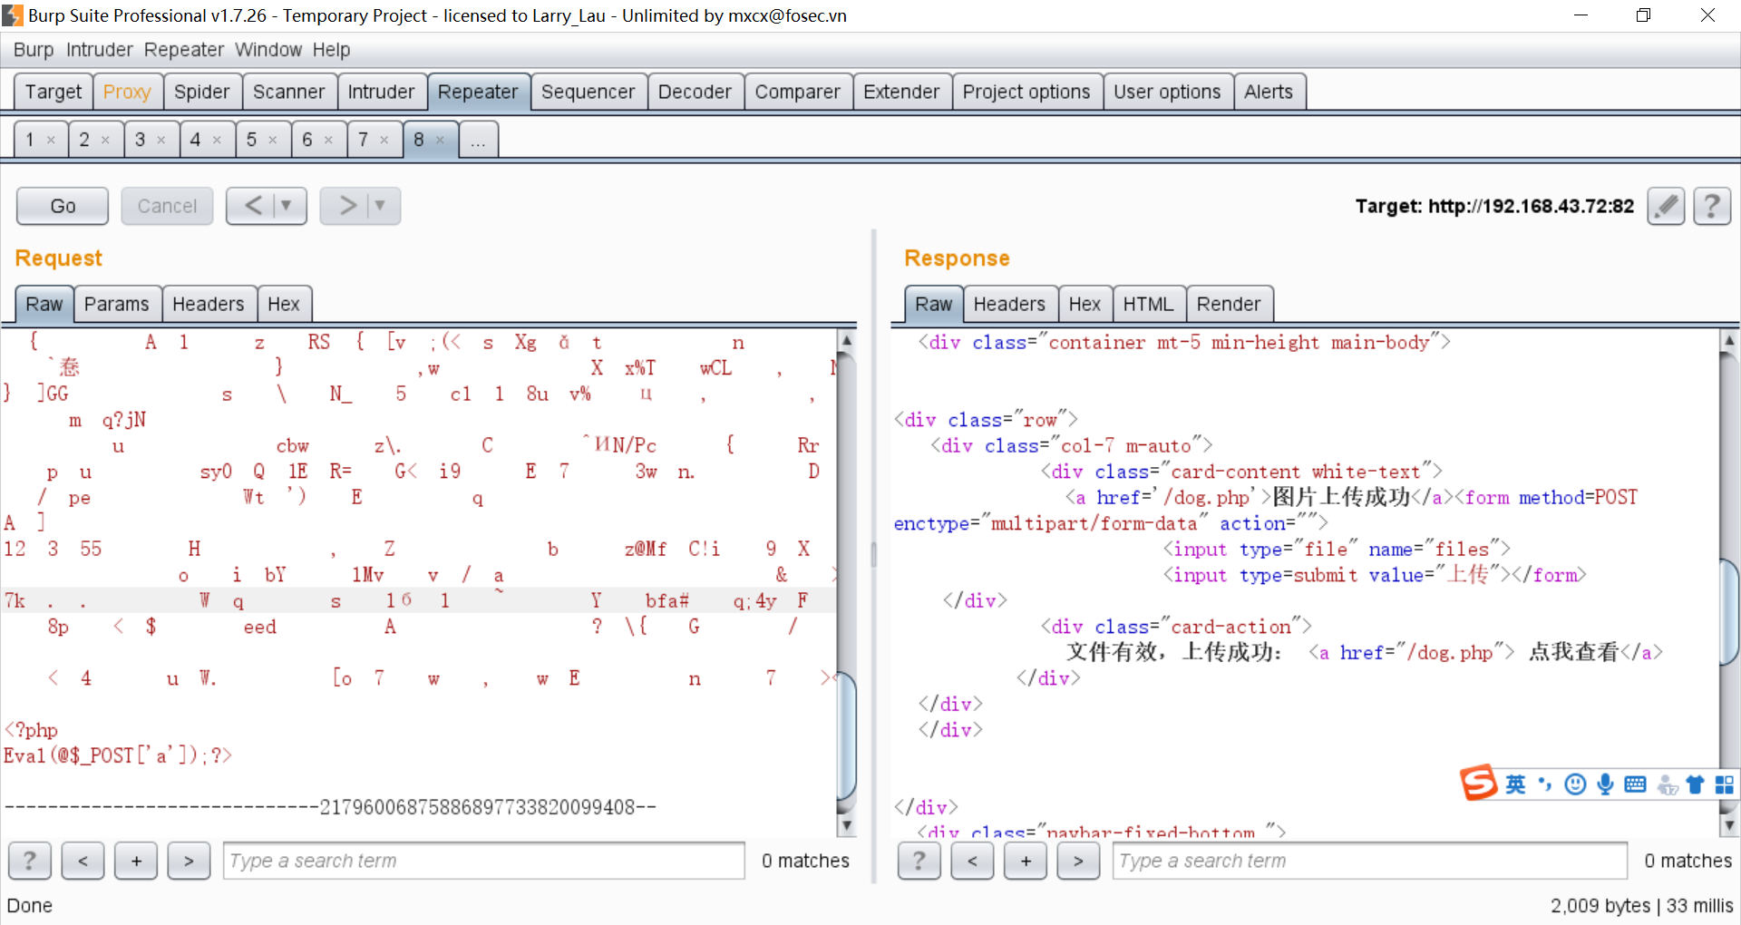The image size is (1741, 925).
Task: Switch to the Decoder tab
Action: 695,92
